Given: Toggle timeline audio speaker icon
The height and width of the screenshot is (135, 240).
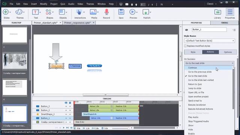Looking at the screenshot, I should (71, 128).
